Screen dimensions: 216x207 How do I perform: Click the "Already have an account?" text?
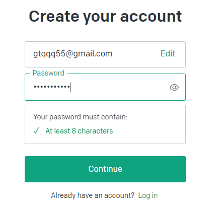pyautogui.click(x=93, y=195)
